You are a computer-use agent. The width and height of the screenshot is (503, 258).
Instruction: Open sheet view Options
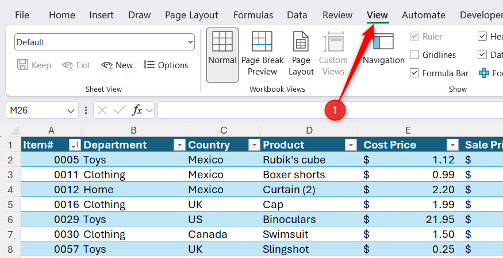pyautogui.click(x=166, y=65)
